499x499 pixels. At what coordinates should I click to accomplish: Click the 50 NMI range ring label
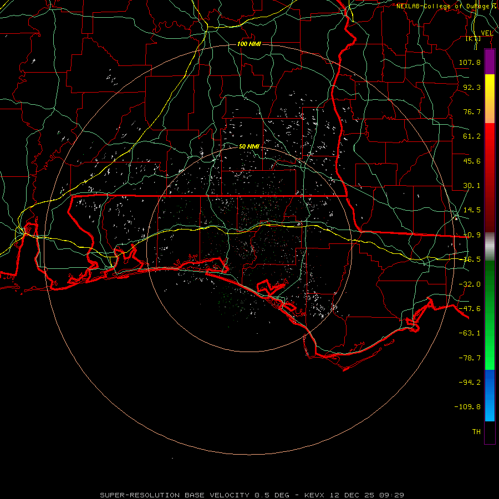click(x=249, y=146)
